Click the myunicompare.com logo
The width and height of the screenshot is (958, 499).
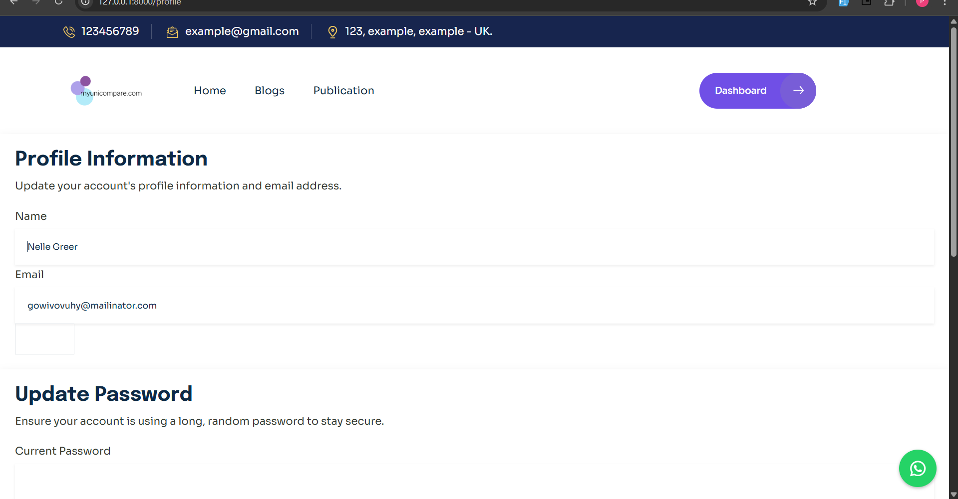[106, 91]
